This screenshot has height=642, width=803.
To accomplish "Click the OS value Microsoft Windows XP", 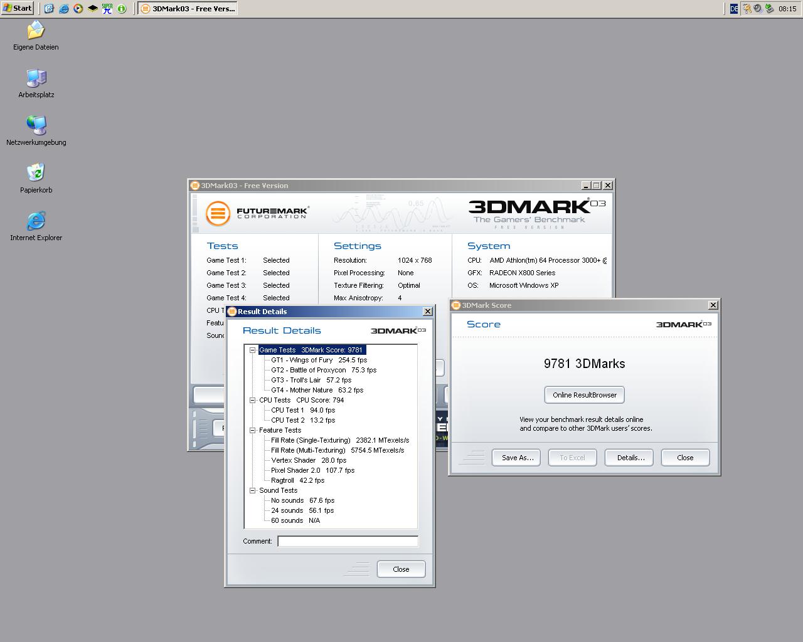I will point(524,285).
